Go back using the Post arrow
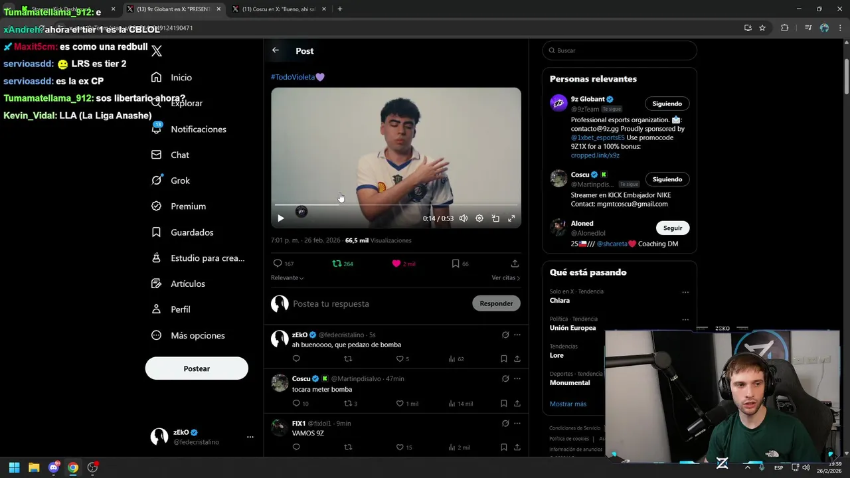This screenshot has height=478, width=850. (276, 50)
